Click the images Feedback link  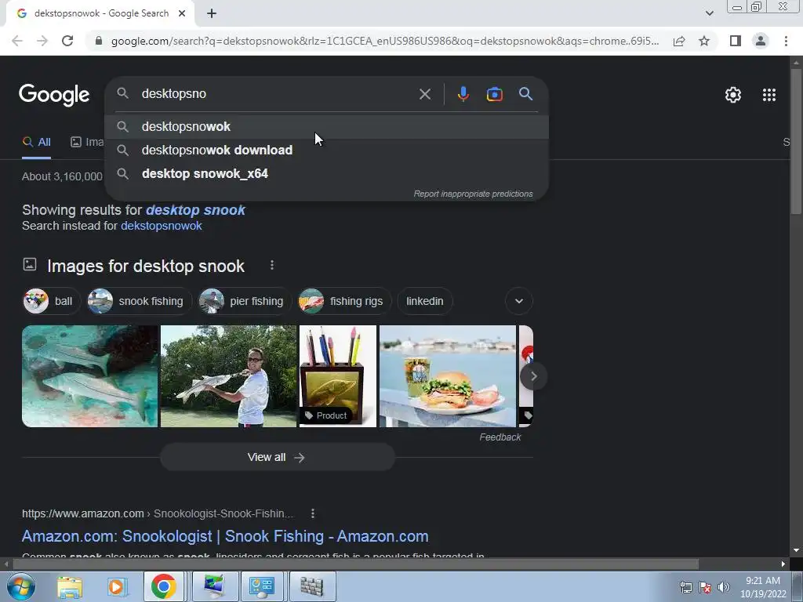[500, 437]
